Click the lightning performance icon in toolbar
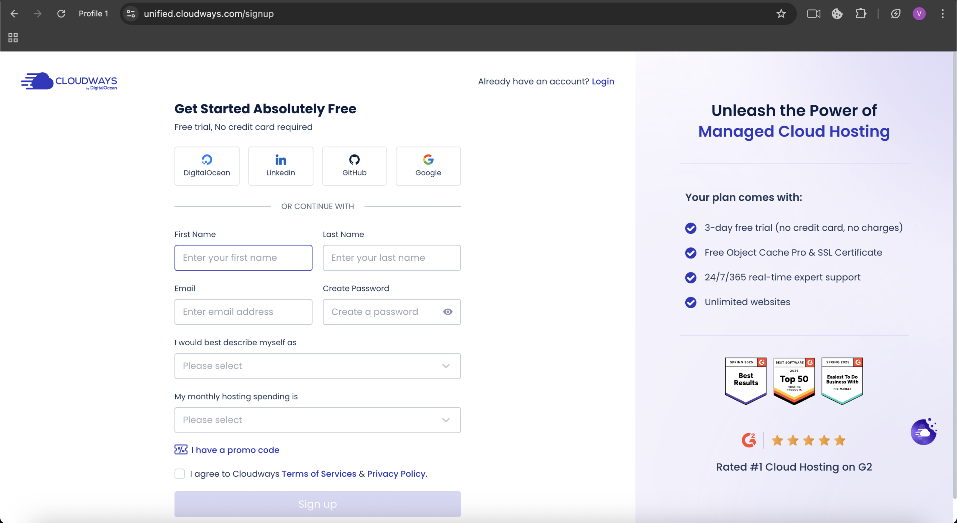Image resolution: width=957 pixels, height=523 pixels. (x=896, y=14)
